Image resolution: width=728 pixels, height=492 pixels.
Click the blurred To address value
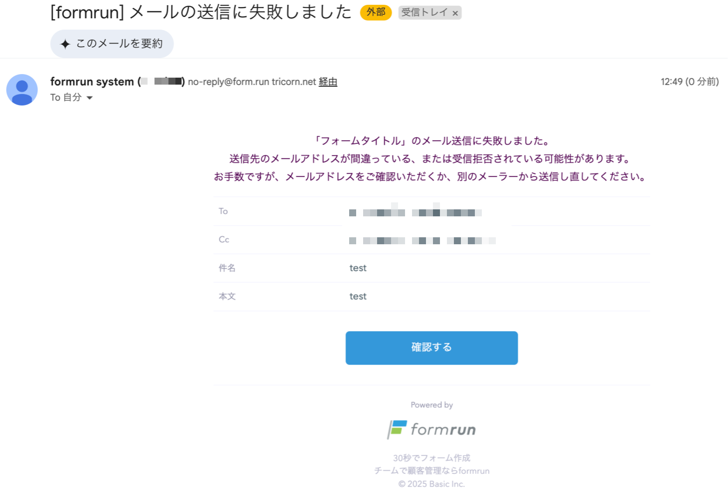coord(416,212)
